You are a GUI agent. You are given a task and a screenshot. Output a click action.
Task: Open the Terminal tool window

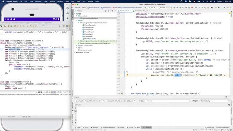click(x=94, y=127)
